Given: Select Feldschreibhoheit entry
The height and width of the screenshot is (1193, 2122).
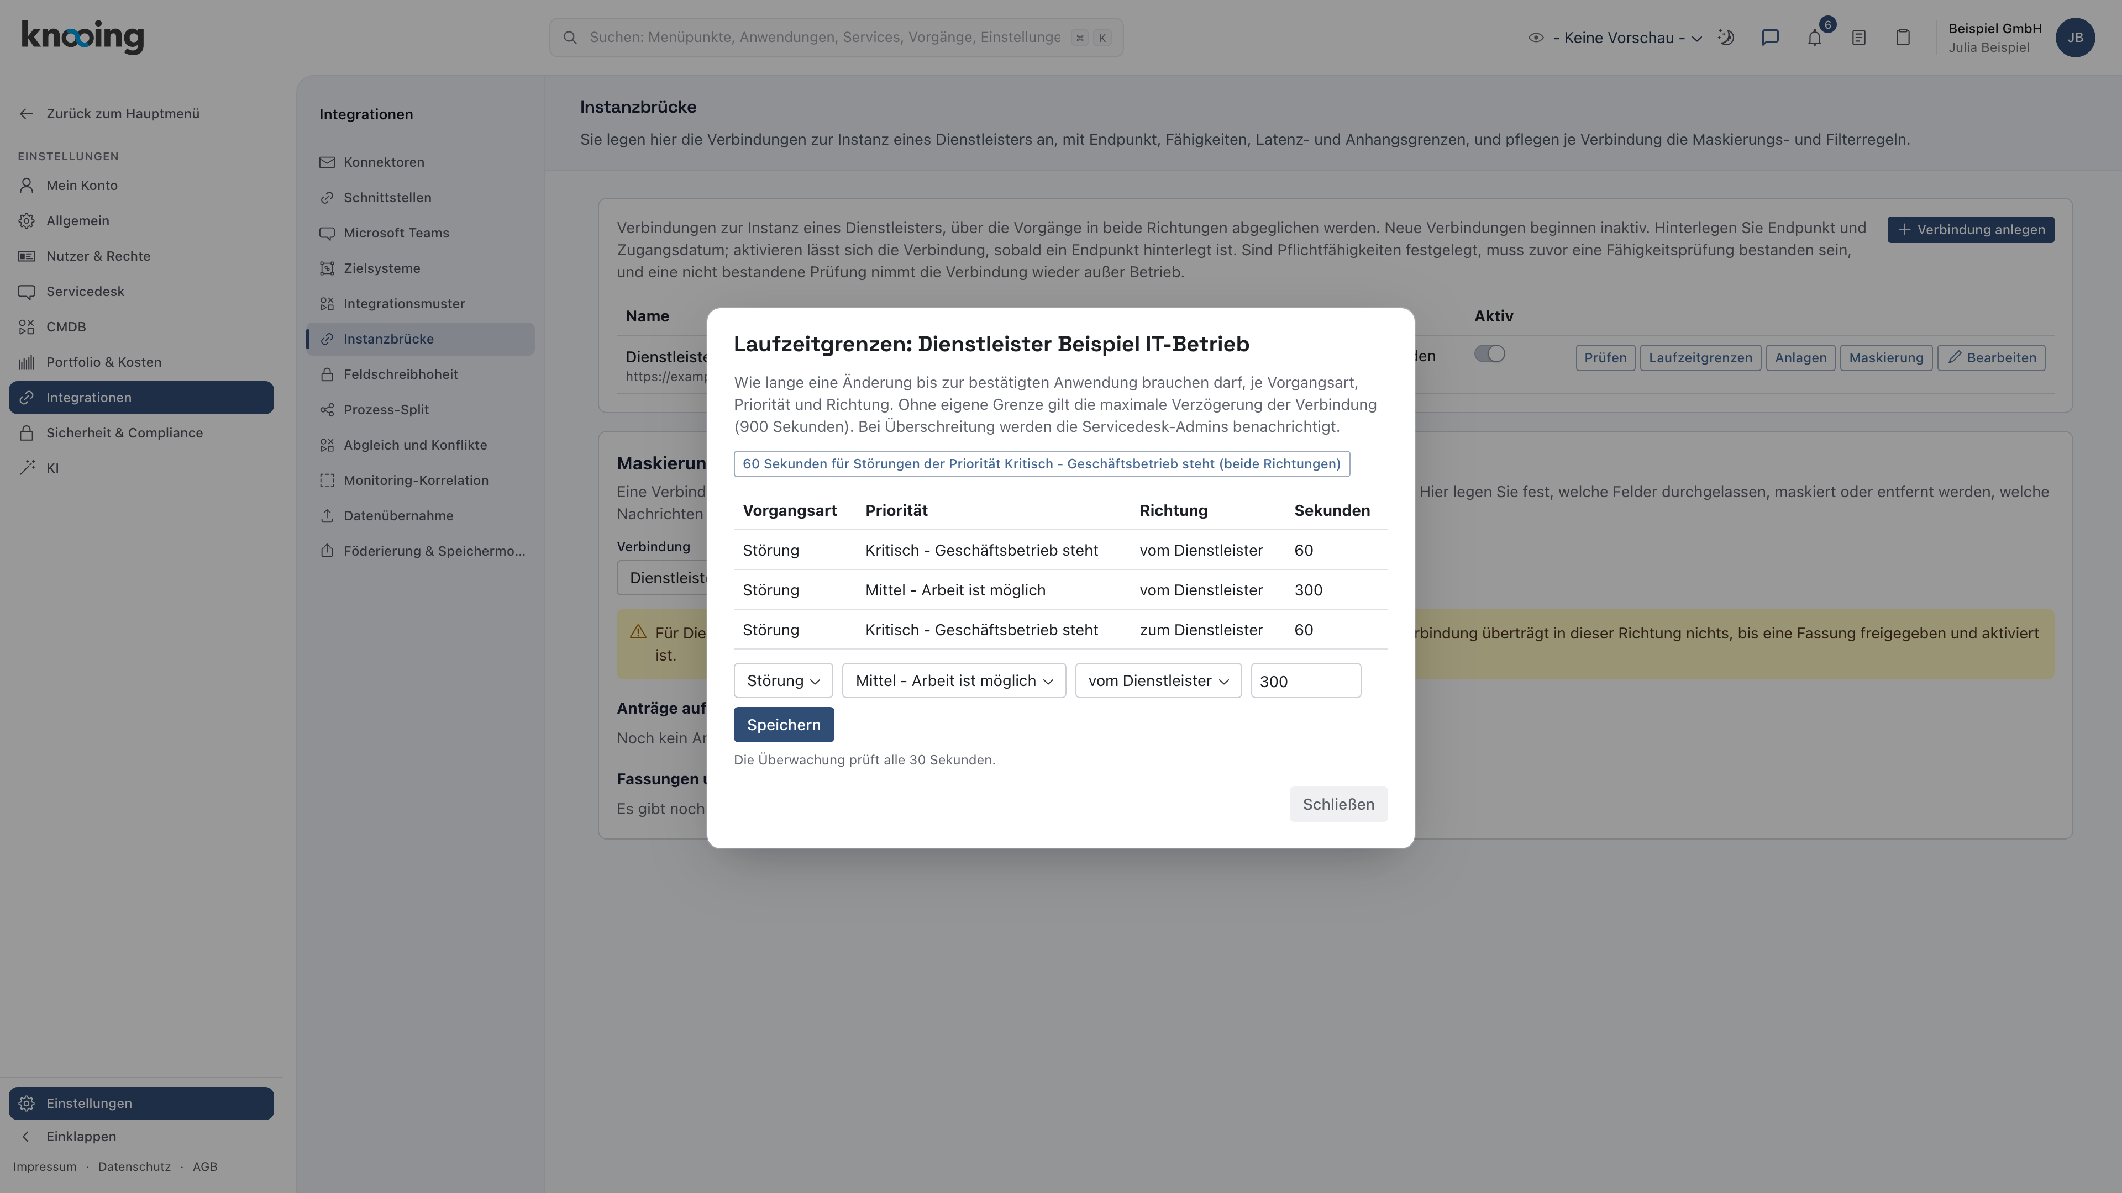Looking at the screenshot, I should 421,374.
